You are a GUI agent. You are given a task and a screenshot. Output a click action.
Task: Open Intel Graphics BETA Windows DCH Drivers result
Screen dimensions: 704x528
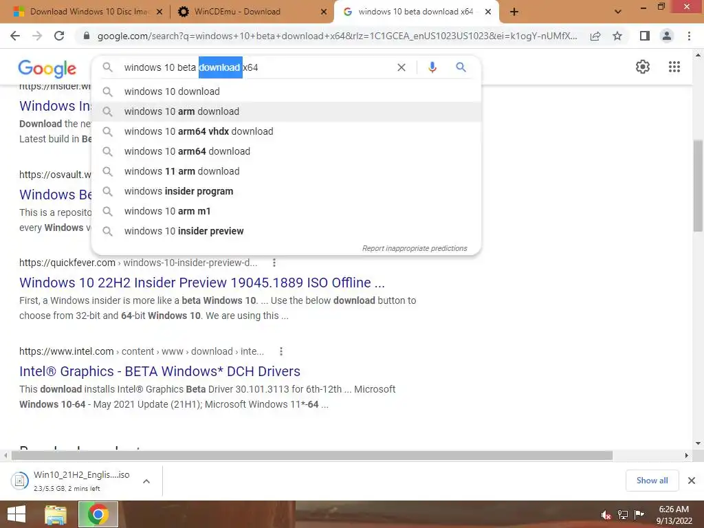pyautogui.click(x=159, y=371)
